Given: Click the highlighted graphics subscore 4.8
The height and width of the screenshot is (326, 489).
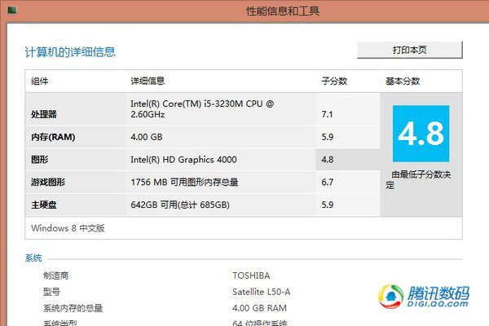Looking at the screenshot, I should coord(328,160).
